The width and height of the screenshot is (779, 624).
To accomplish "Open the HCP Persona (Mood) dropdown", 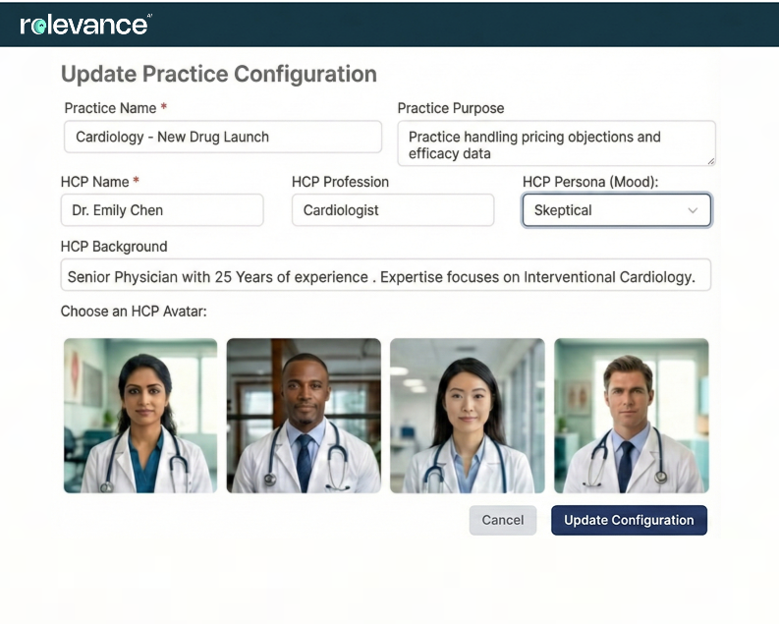I will (615, 210).
